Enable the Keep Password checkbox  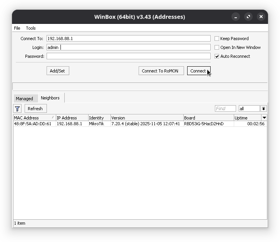pos(217,39)
